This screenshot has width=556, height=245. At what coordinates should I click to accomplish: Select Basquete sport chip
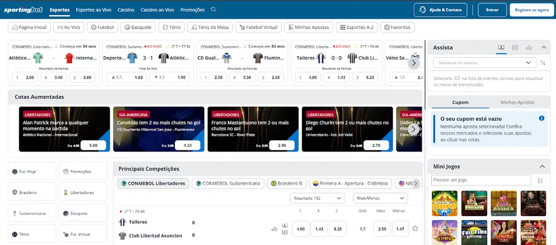click(138, 27)
